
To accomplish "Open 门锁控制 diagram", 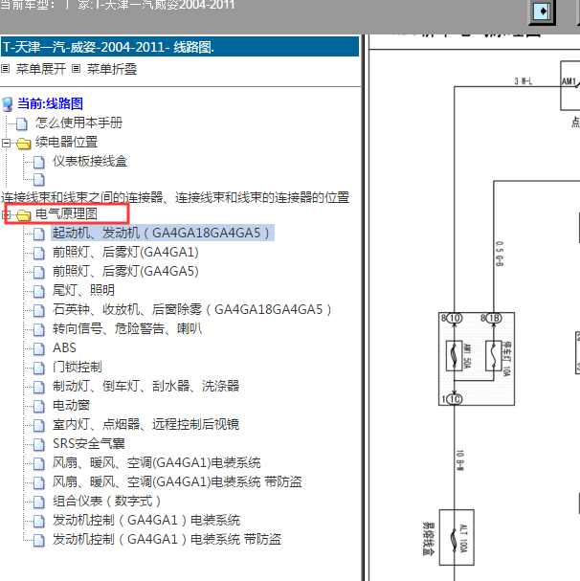I will (x=78, y=367).
